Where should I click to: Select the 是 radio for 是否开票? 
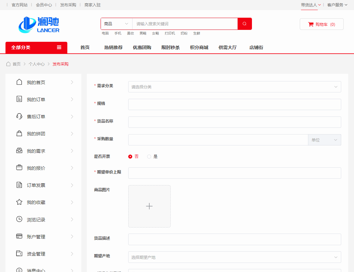(149, 156)
